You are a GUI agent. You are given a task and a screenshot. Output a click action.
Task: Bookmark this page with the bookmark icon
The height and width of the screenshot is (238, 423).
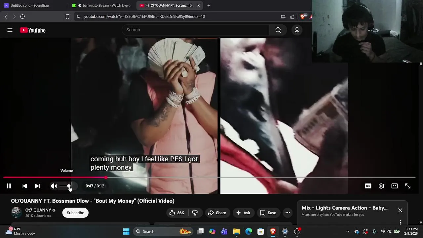coord(67,17)
